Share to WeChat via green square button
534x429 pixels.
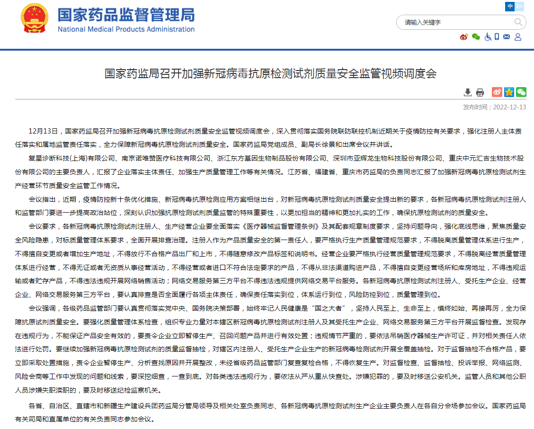click(521, 92)
